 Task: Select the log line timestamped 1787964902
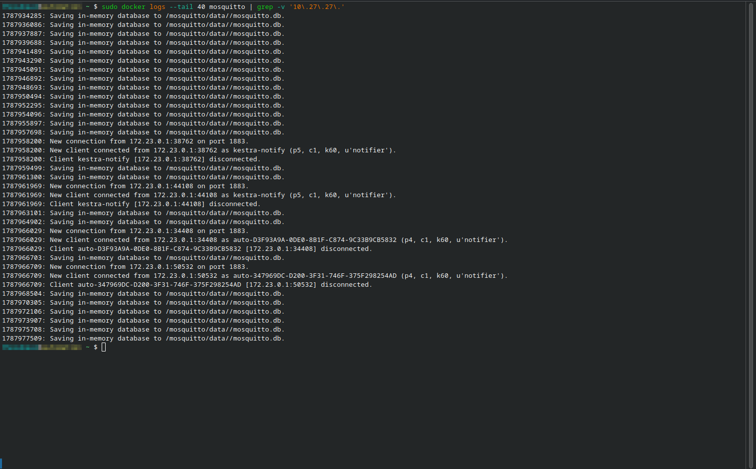click(144, 222)
